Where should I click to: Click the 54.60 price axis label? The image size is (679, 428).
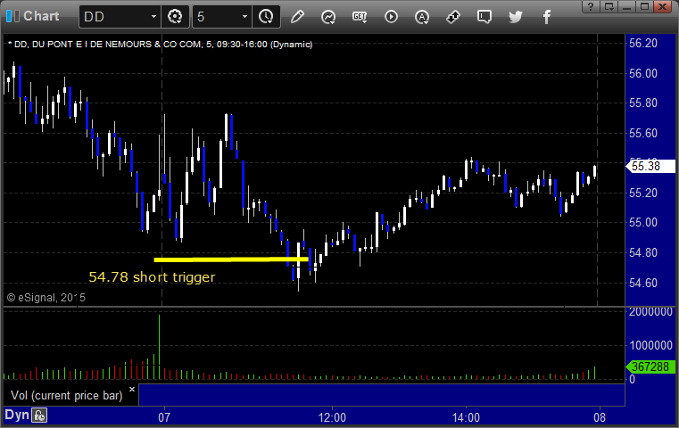pyautogui.click(x=643, y=283)
